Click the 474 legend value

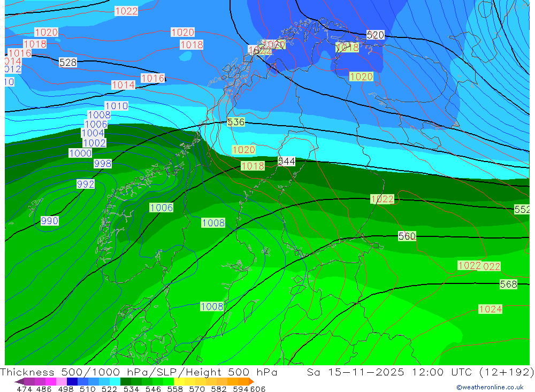(x=24, y=389)
